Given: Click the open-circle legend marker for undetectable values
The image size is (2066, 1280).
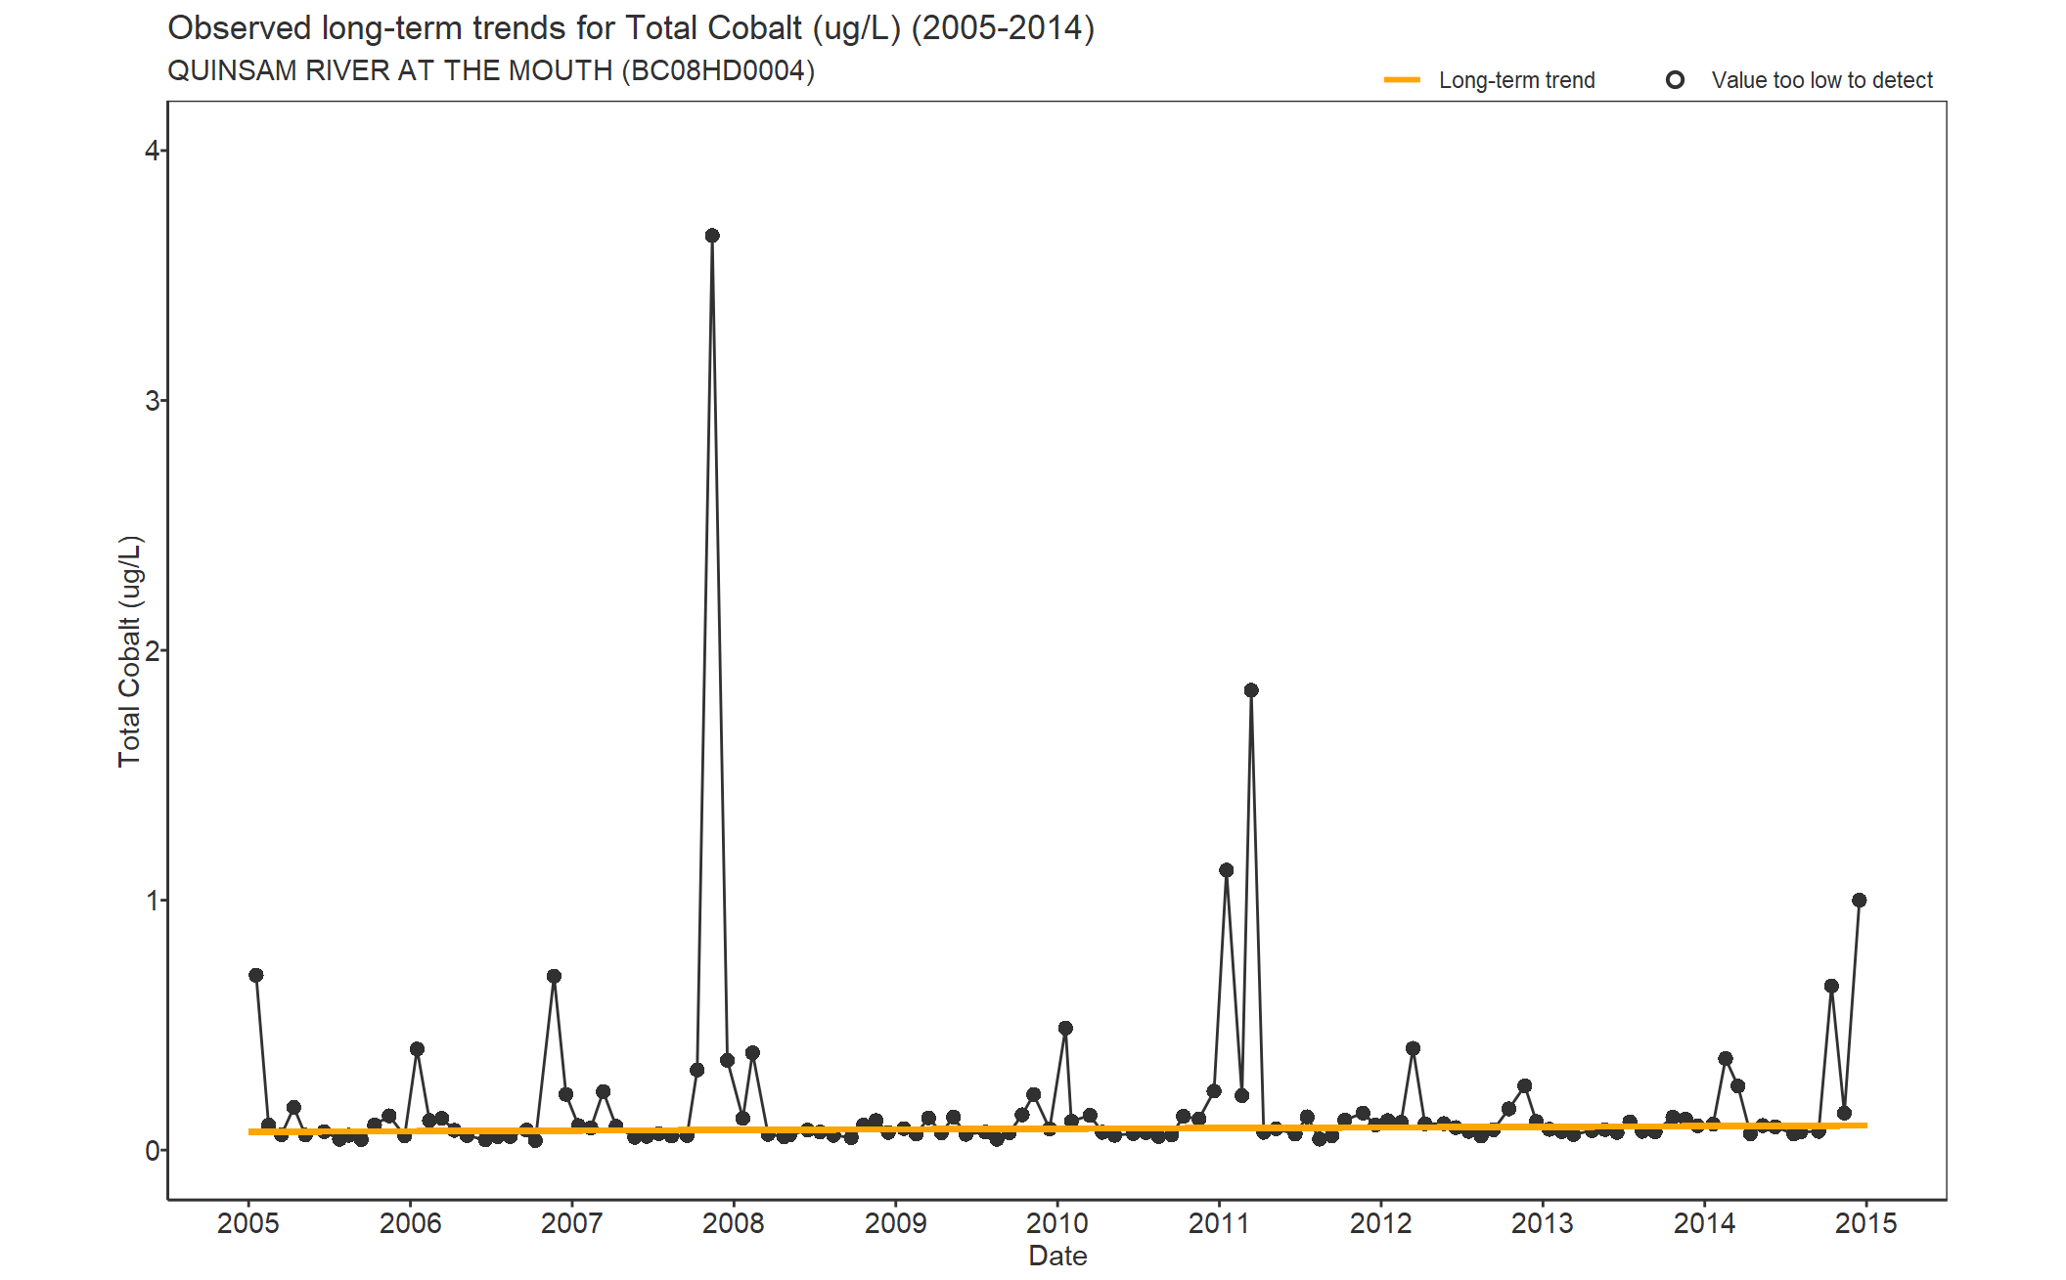Looking at the screenshot, I should [x=1675, y=80].
